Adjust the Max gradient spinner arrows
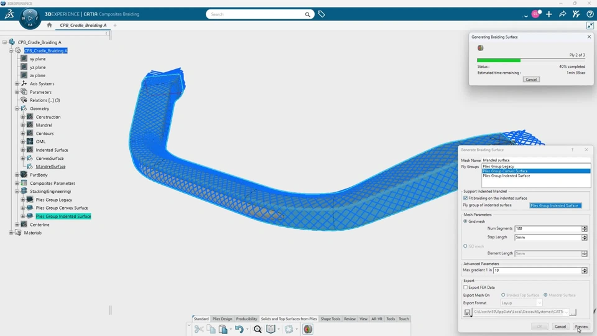Viewport: 597px width, 336px height. pos(584,271)
